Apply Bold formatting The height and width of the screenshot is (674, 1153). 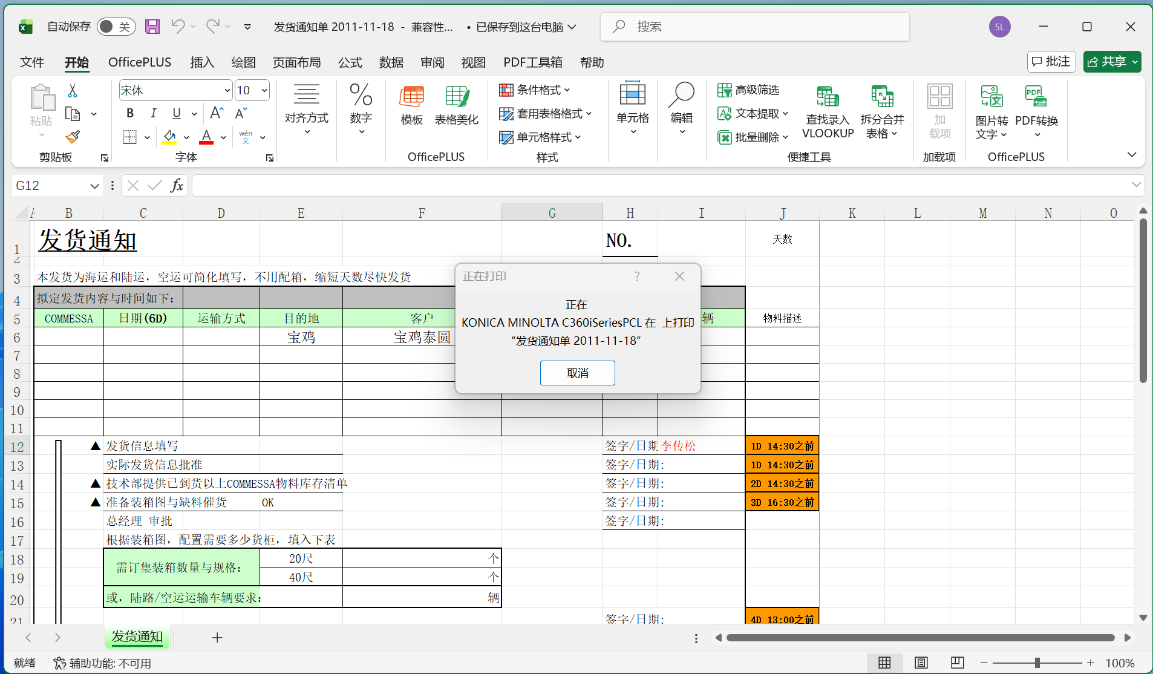pyautogui.click(x=130, y=113)
